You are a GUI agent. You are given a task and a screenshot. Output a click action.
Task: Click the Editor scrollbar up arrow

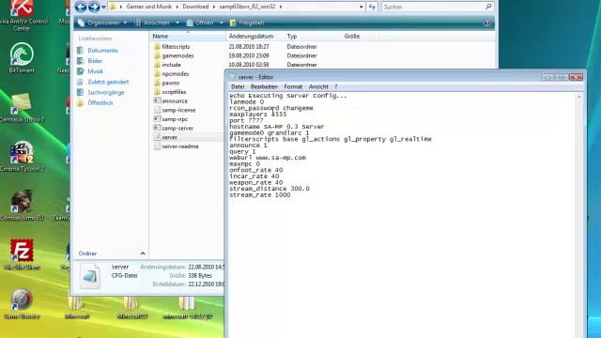pos(578,97)
